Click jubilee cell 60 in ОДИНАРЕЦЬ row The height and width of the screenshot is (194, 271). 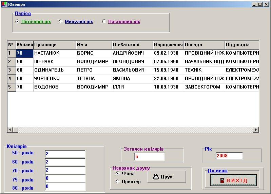point(25,70)
